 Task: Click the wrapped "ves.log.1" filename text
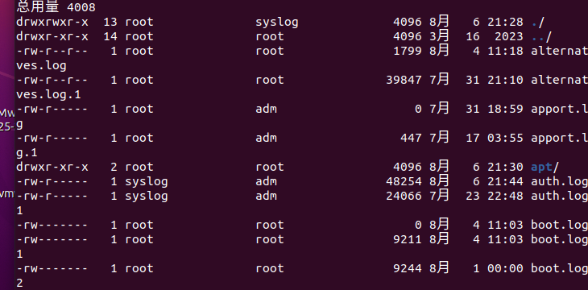(x=48, y=95)
